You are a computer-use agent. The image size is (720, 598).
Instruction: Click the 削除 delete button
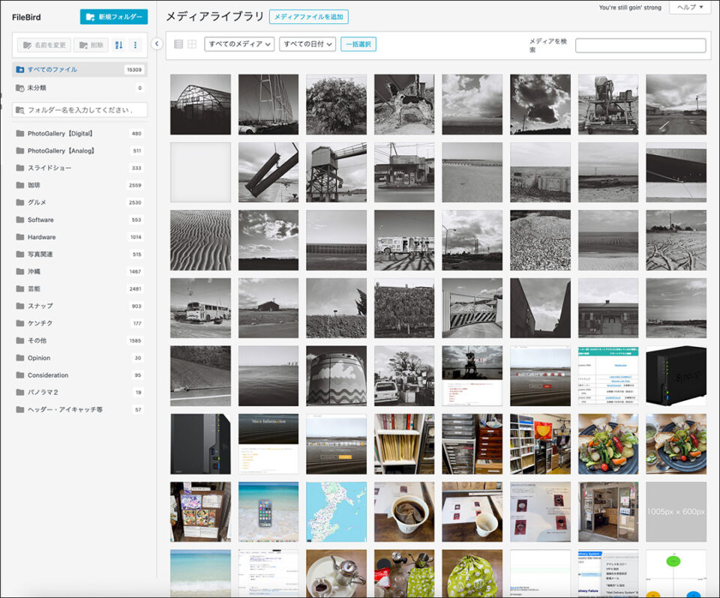point(91,45)
